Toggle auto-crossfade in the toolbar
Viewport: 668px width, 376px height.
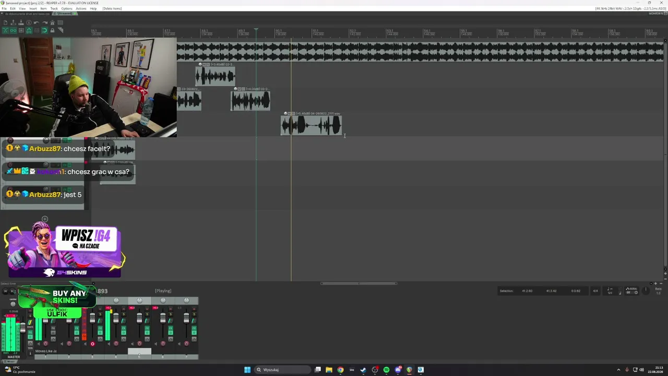point(5,30)
